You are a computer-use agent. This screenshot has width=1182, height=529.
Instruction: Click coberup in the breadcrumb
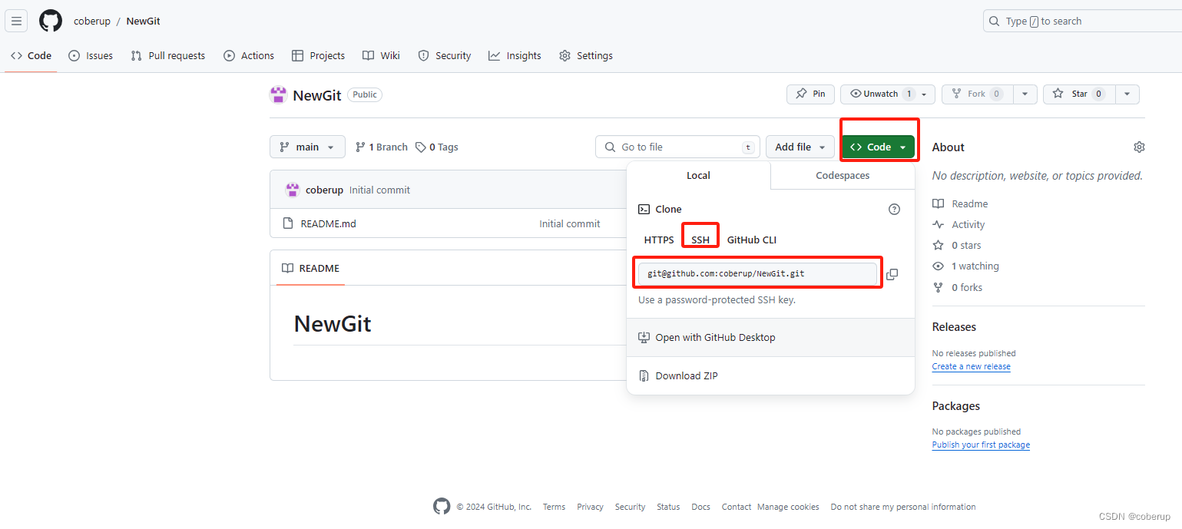pyautogui.click(x=92, y=21)
